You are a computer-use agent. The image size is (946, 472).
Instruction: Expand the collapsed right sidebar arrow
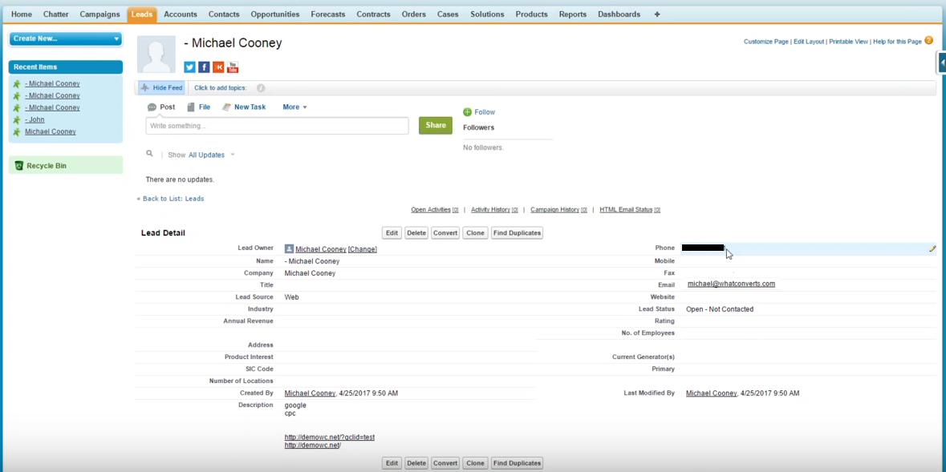942,62
